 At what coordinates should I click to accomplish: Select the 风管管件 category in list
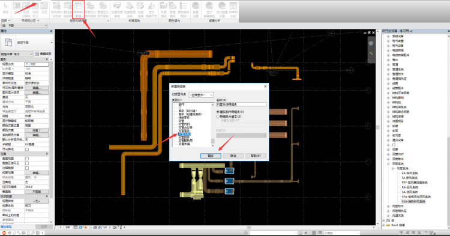click(184, 131)
